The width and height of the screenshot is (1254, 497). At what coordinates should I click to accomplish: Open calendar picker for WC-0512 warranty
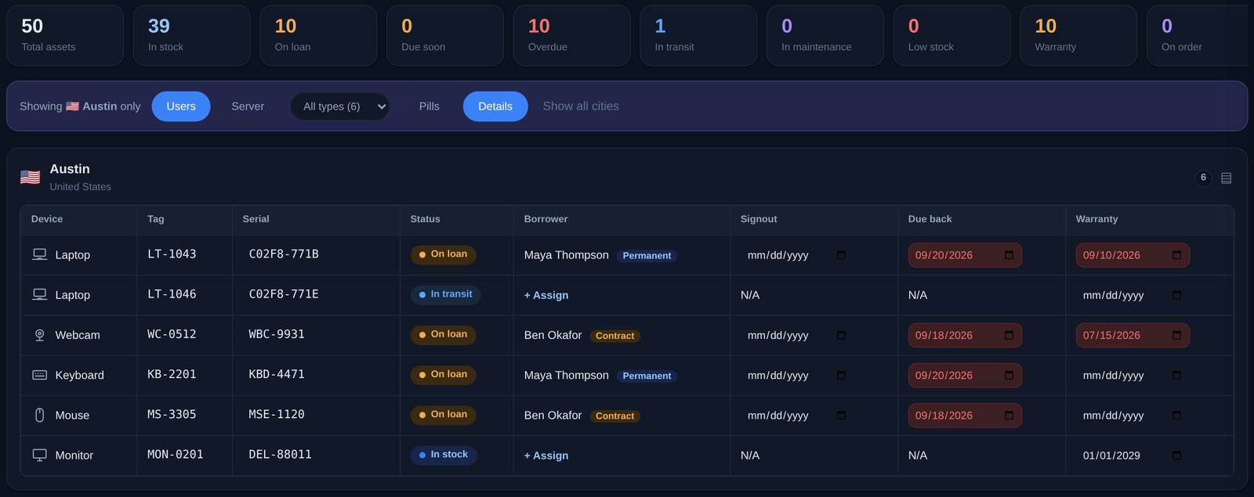pyautogui.click(x=1176, y=335)
